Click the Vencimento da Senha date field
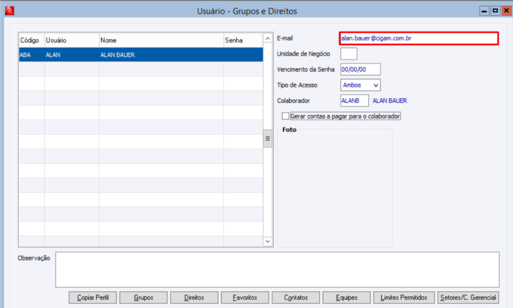Viewport: 513px width, 308px height. pyautogui.click(x=360, y=69)
